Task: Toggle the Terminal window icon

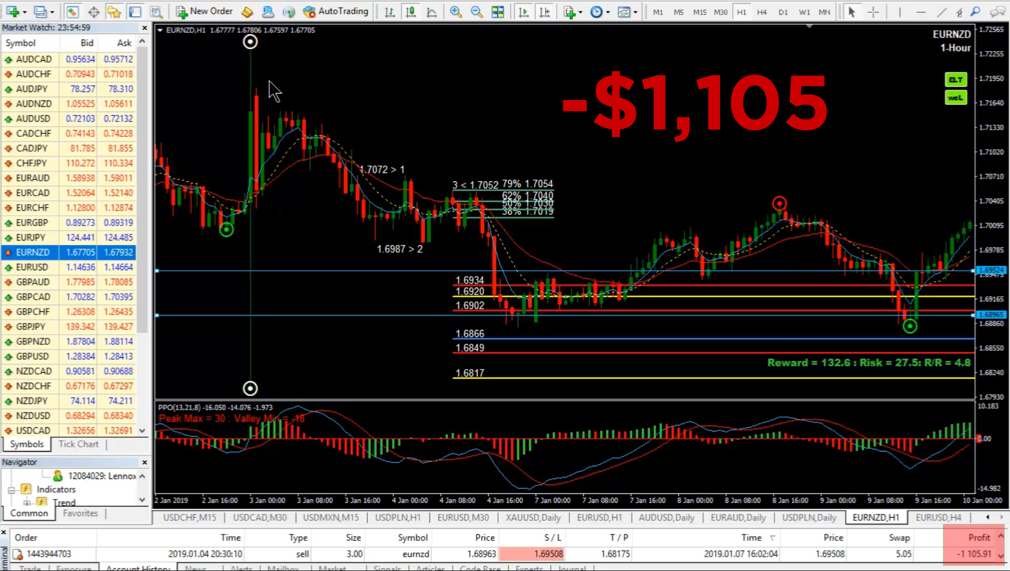Action: click(x=135, y=11)
